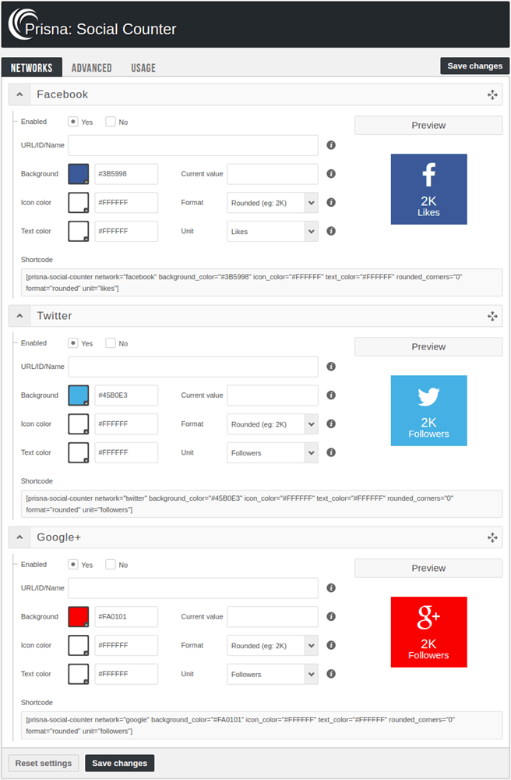Open Twitter Background color swatch #45B0E3
Viewport: 511px width, 780px height.
tap(79, 395)
